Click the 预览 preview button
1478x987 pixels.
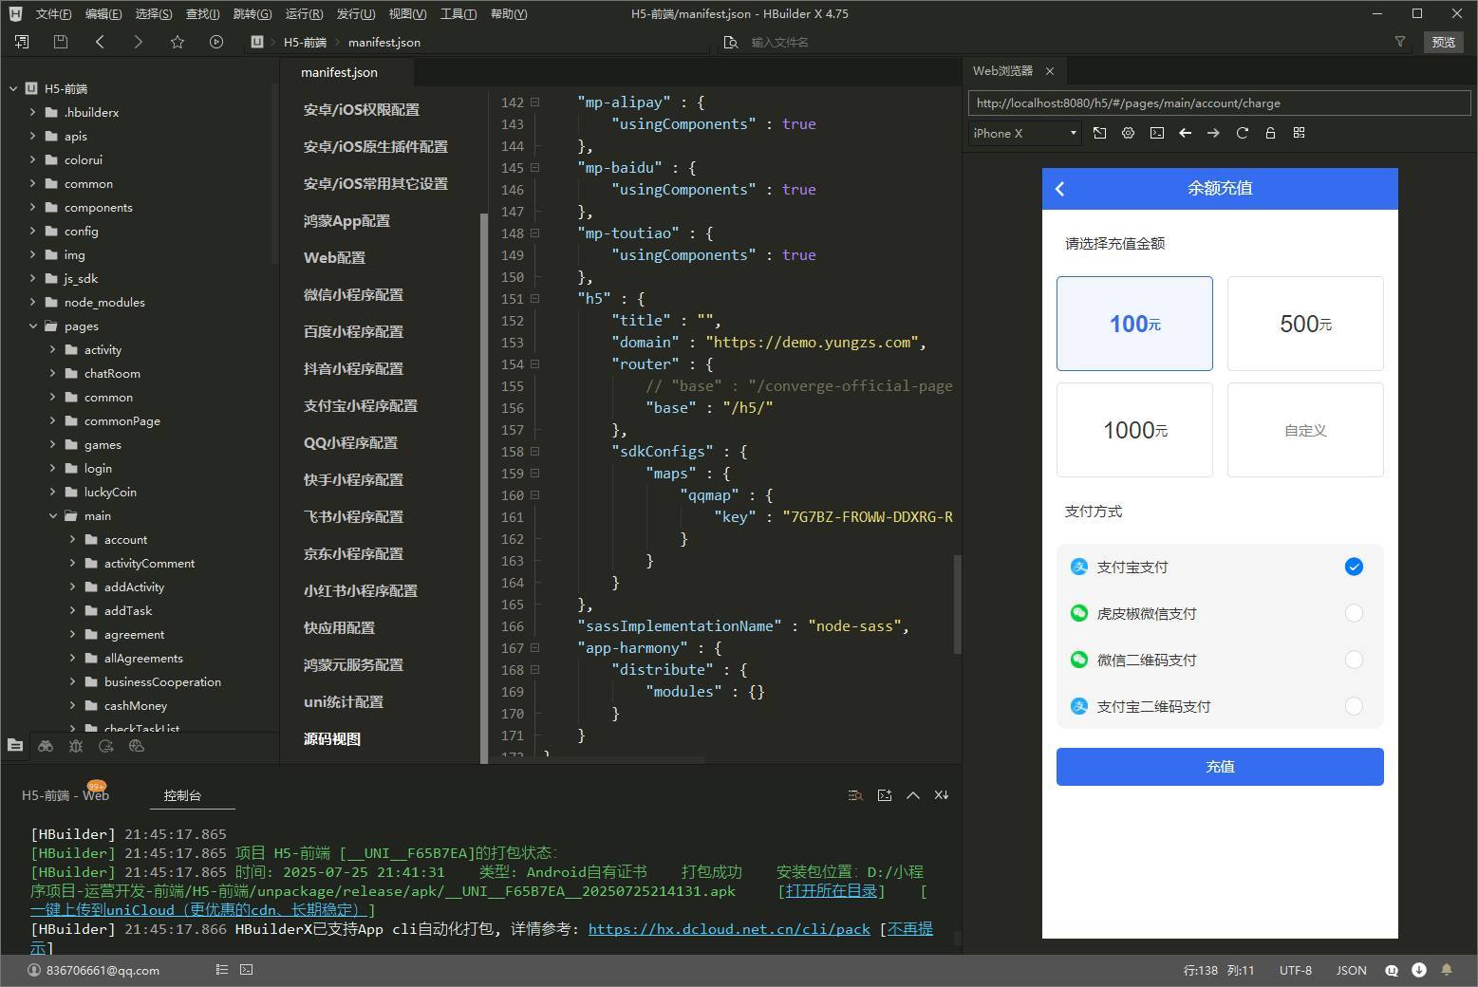[x=1444, y=42]
